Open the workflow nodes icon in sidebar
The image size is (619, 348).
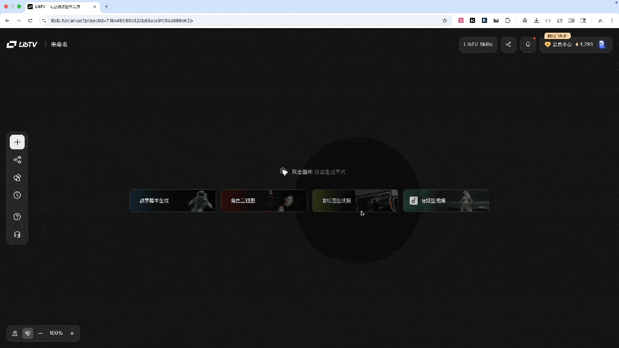click(17, 160)
